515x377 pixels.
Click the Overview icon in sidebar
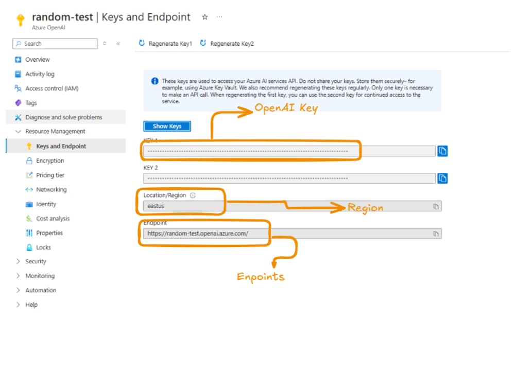[18, 59]
